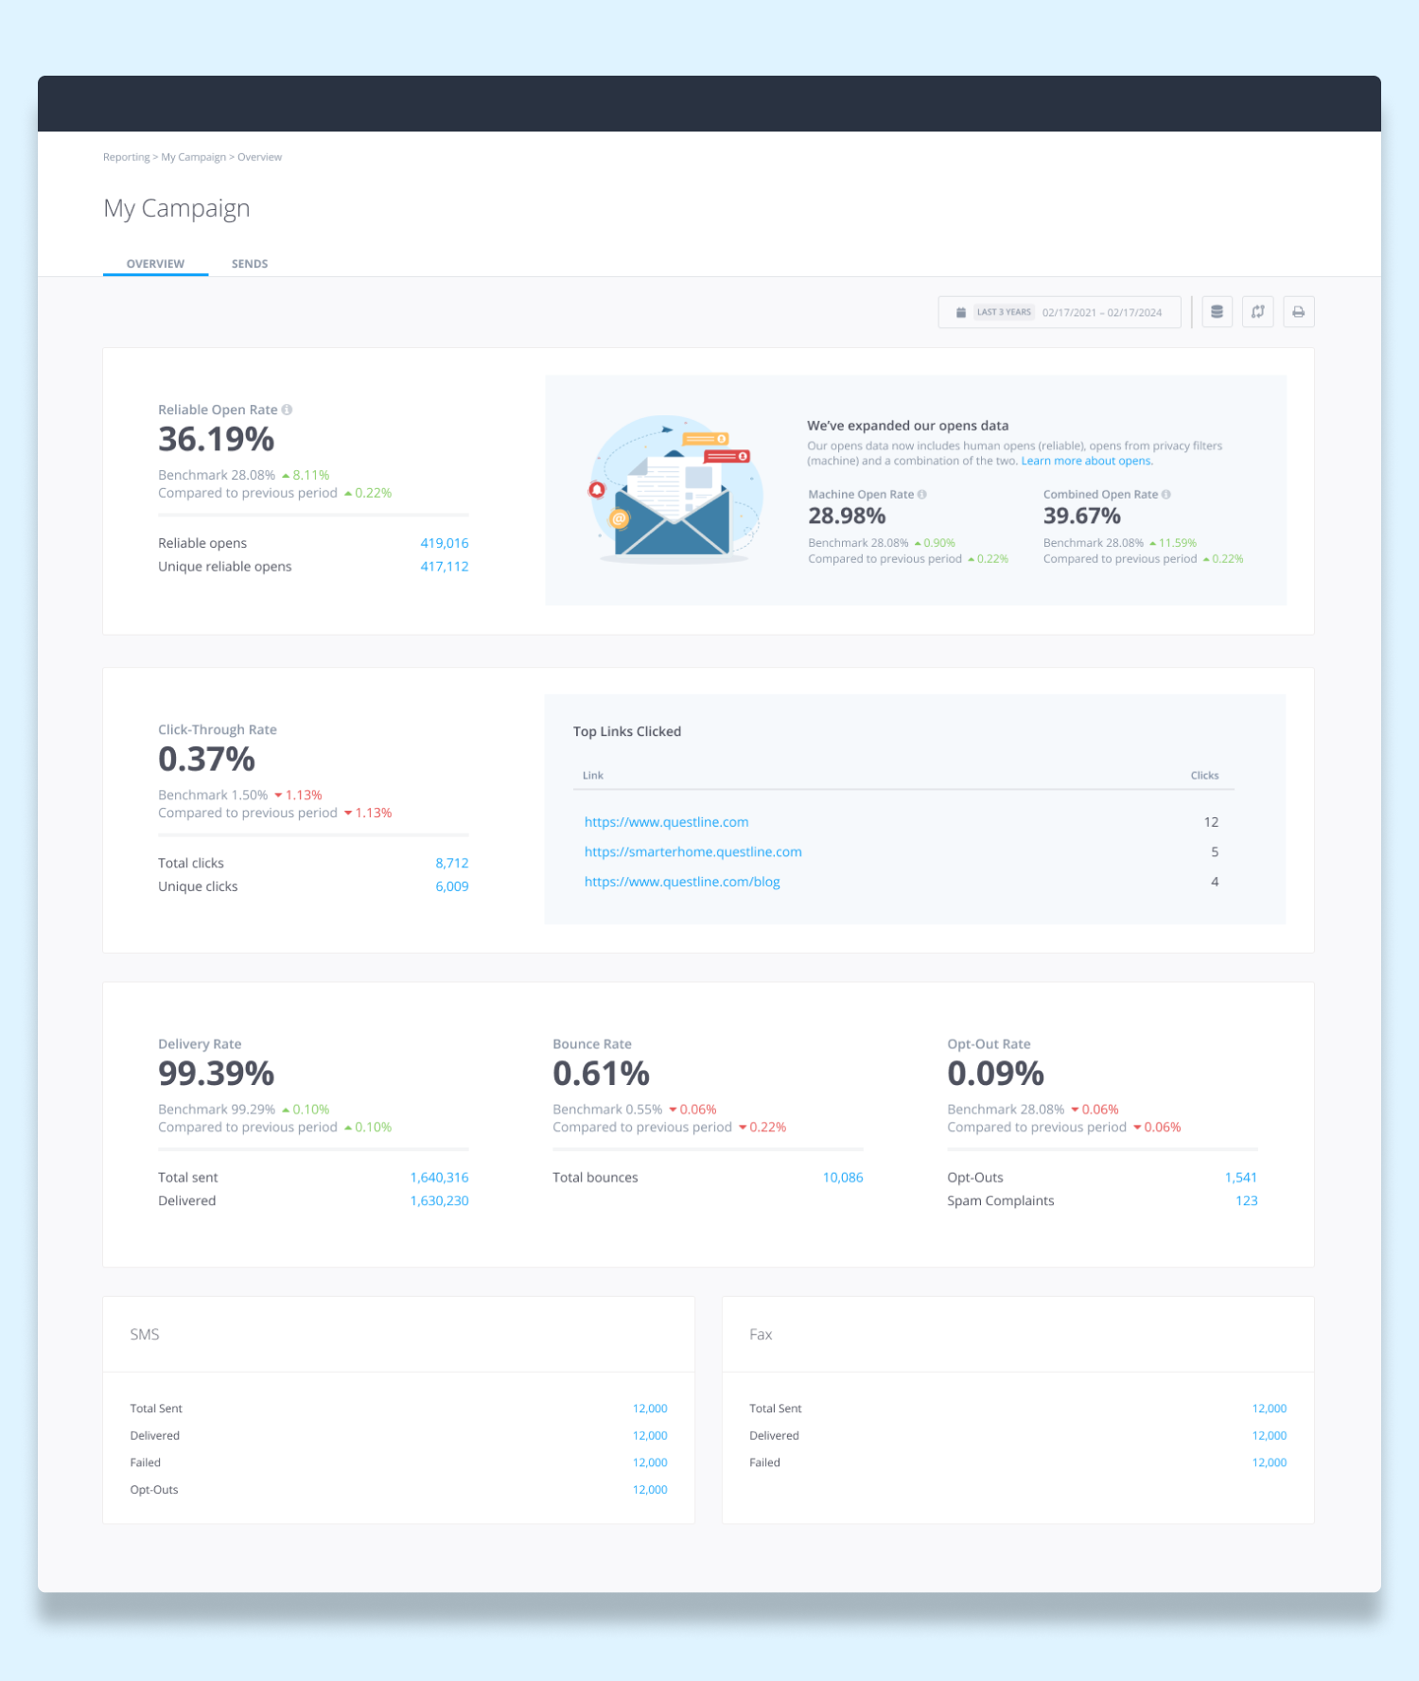Screen dimensions: 1419x1681
Task: Click reliable opens value 419,016
Action: 445,543
